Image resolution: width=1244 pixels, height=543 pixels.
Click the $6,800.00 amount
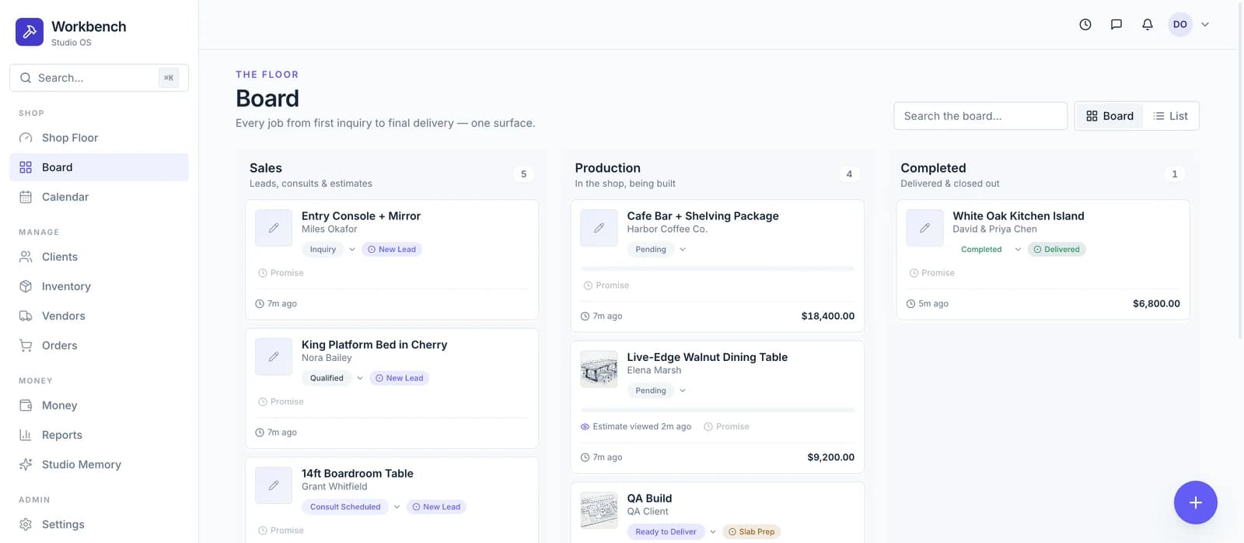[1156, 303]
